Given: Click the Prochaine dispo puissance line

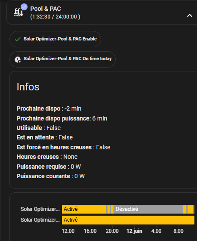Looking at the screenshot, I should 62,118.
